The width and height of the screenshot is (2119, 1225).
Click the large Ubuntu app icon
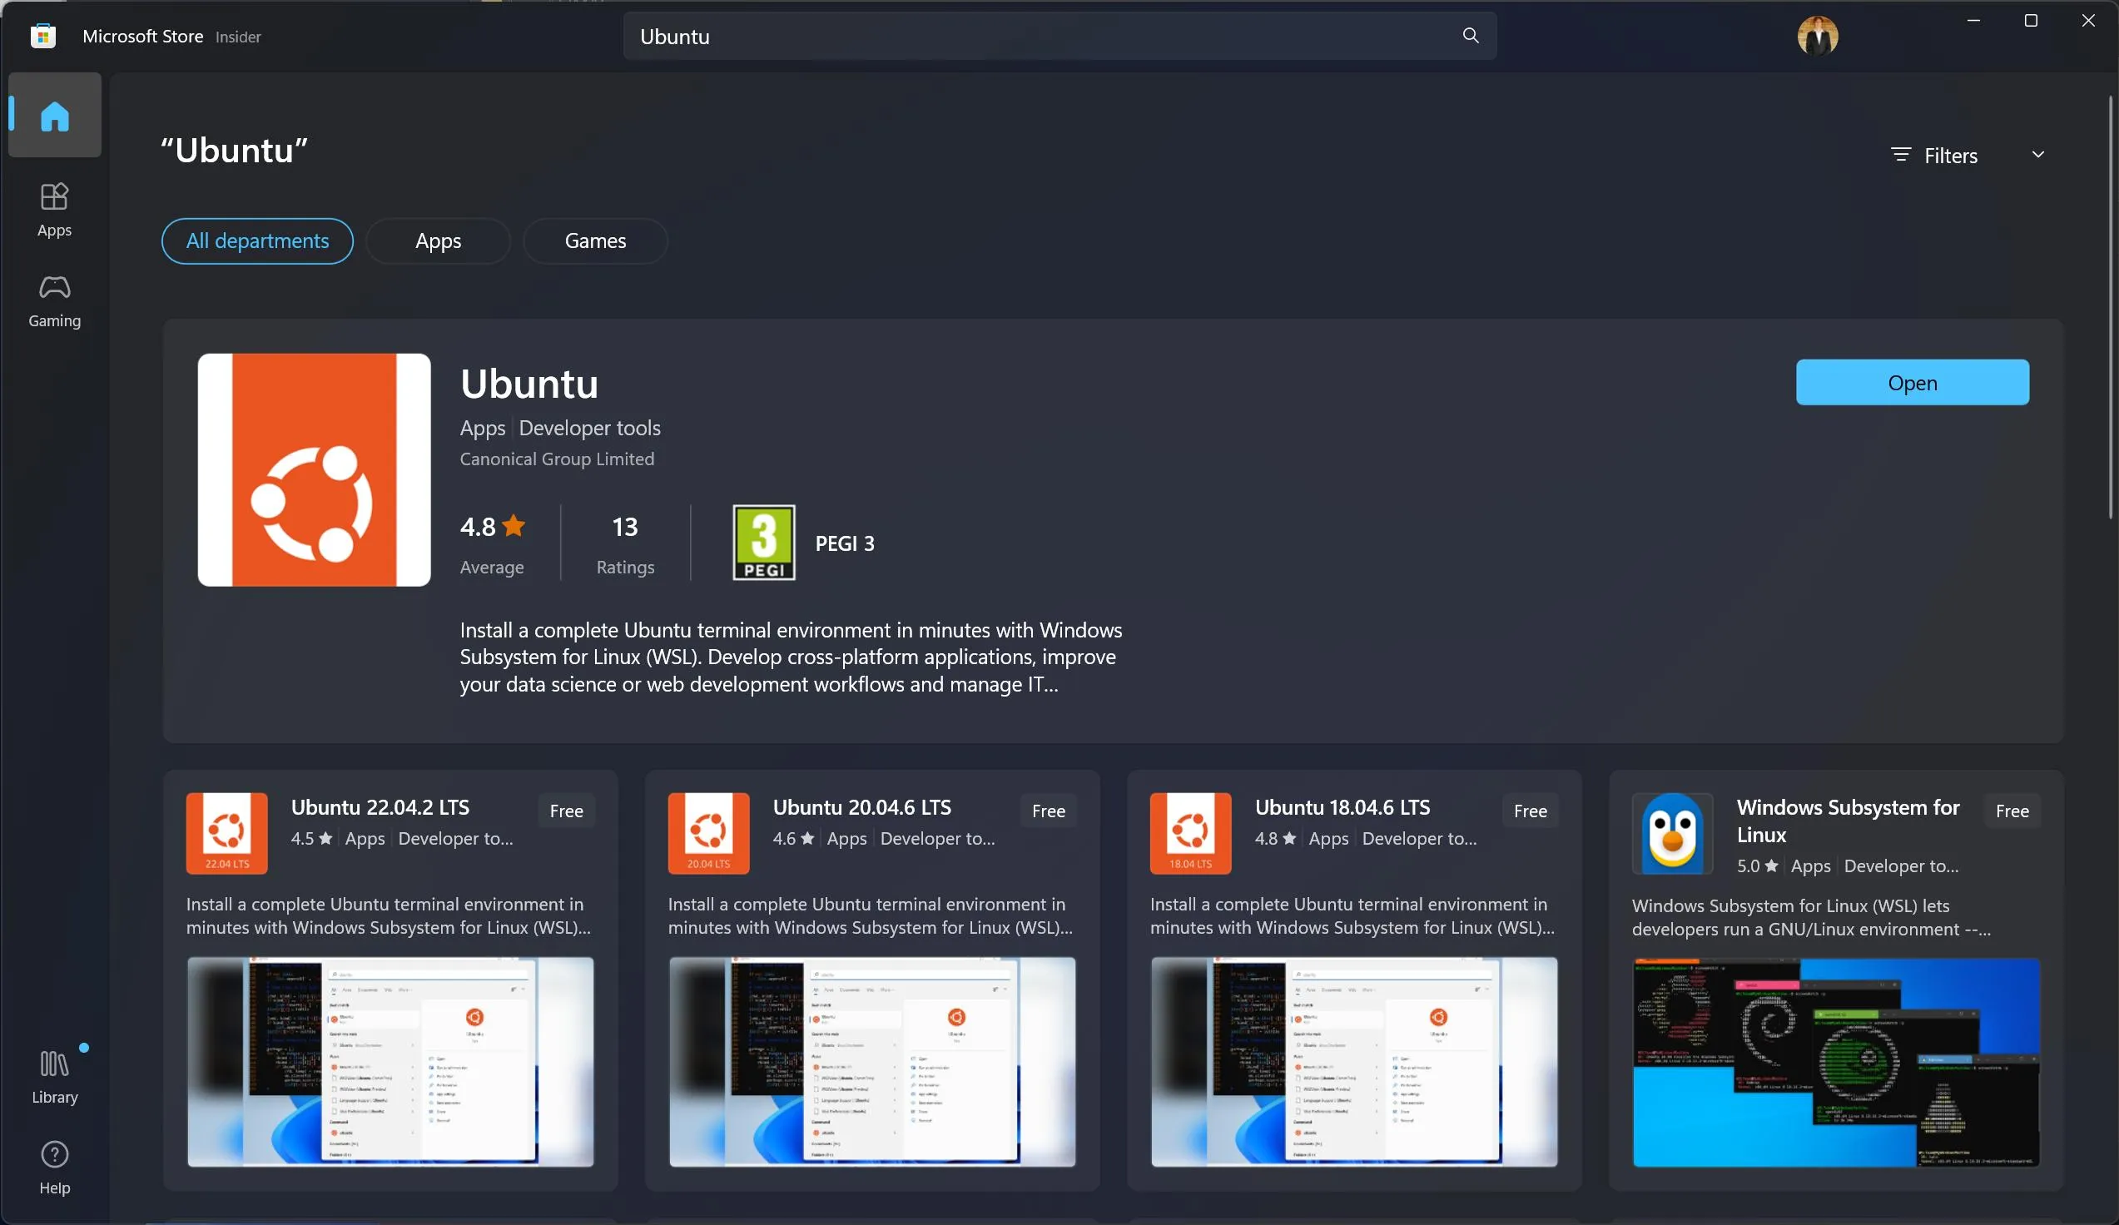[x=314, y=469]
